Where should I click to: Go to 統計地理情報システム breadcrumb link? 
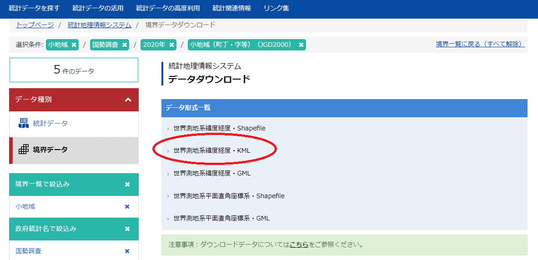point(100,25)
